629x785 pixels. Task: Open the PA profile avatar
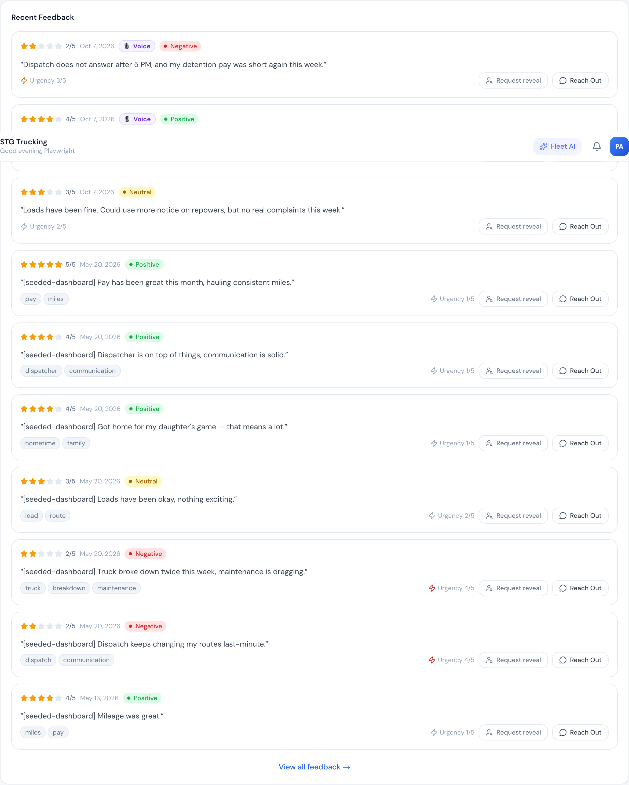[619, 146]
